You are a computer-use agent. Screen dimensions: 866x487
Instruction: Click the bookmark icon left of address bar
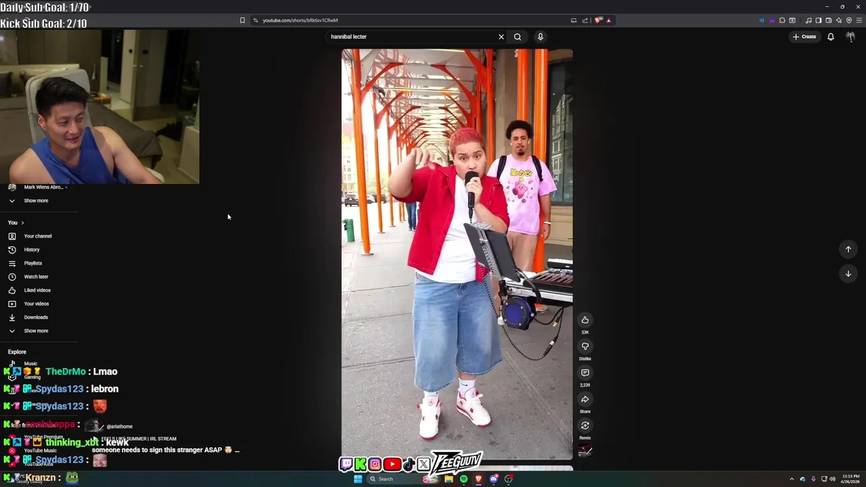coord(242,20)
